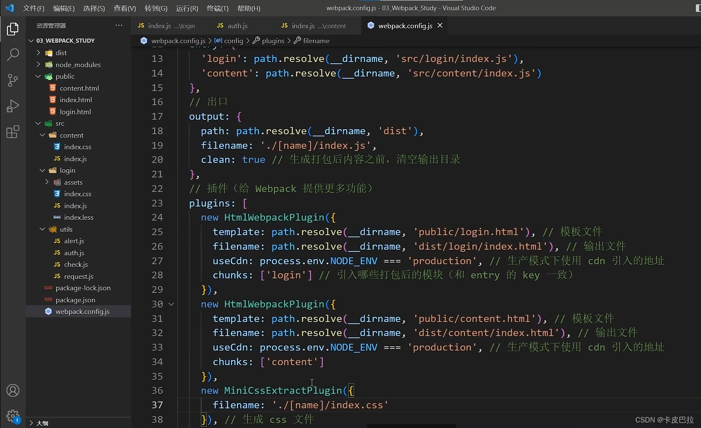Viewport: 701px width, 428px height.
Task: Click the VS Code logo icon
Action: 9,8
